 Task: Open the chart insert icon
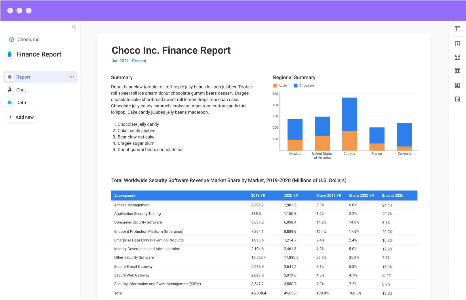[457, 85]
